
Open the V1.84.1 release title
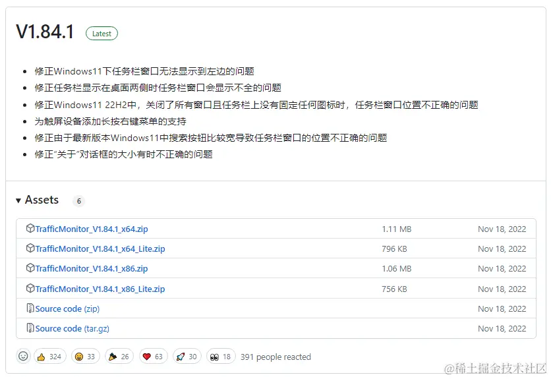click(x=45, y=32)
